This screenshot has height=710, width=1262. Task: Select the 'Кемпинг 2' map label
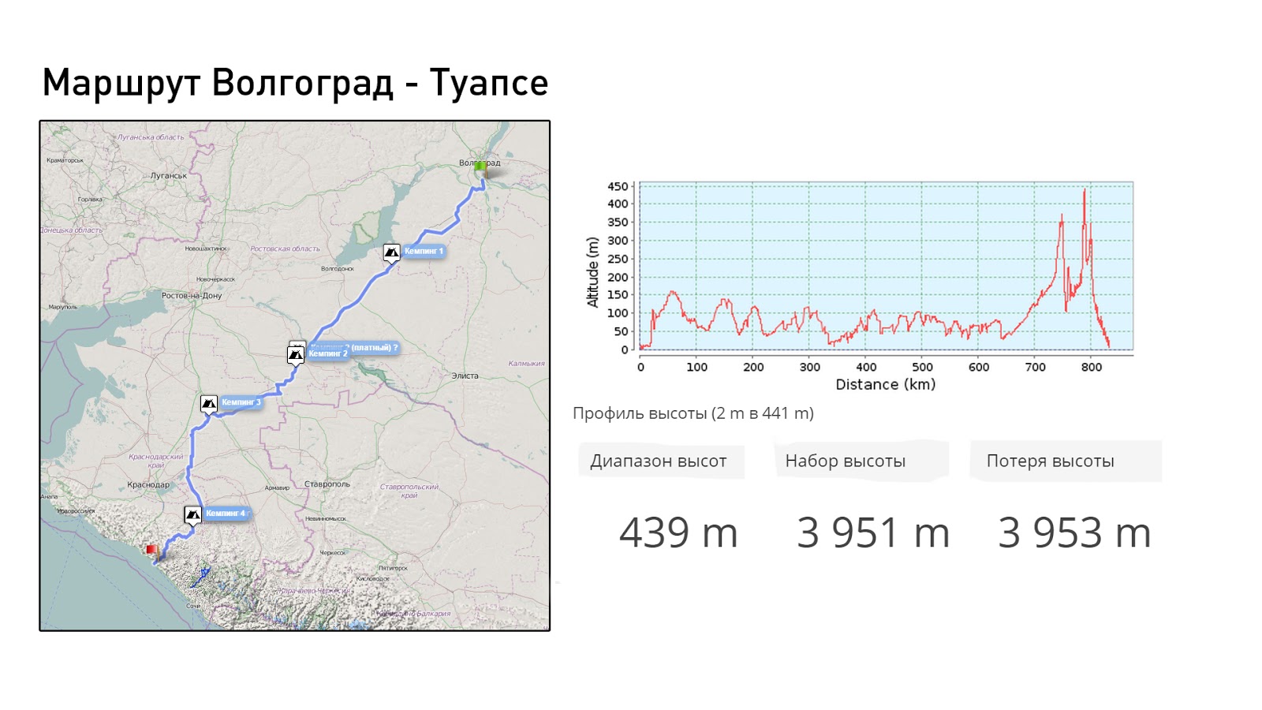point(327,354)
